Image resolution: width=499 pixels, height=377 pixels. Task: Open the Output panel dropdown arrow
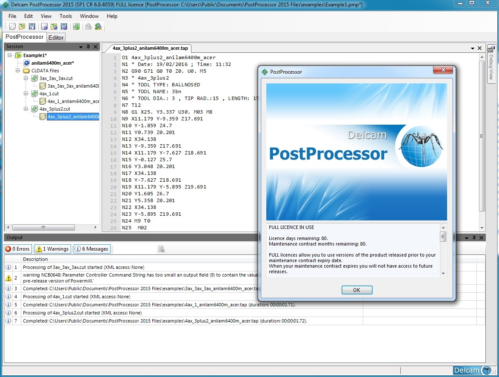coord(467,238)
